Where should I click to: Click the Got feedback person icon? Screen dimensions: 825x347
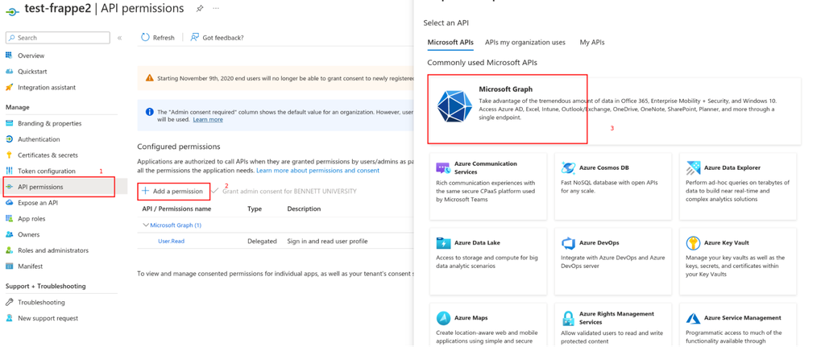pos(195,37)
